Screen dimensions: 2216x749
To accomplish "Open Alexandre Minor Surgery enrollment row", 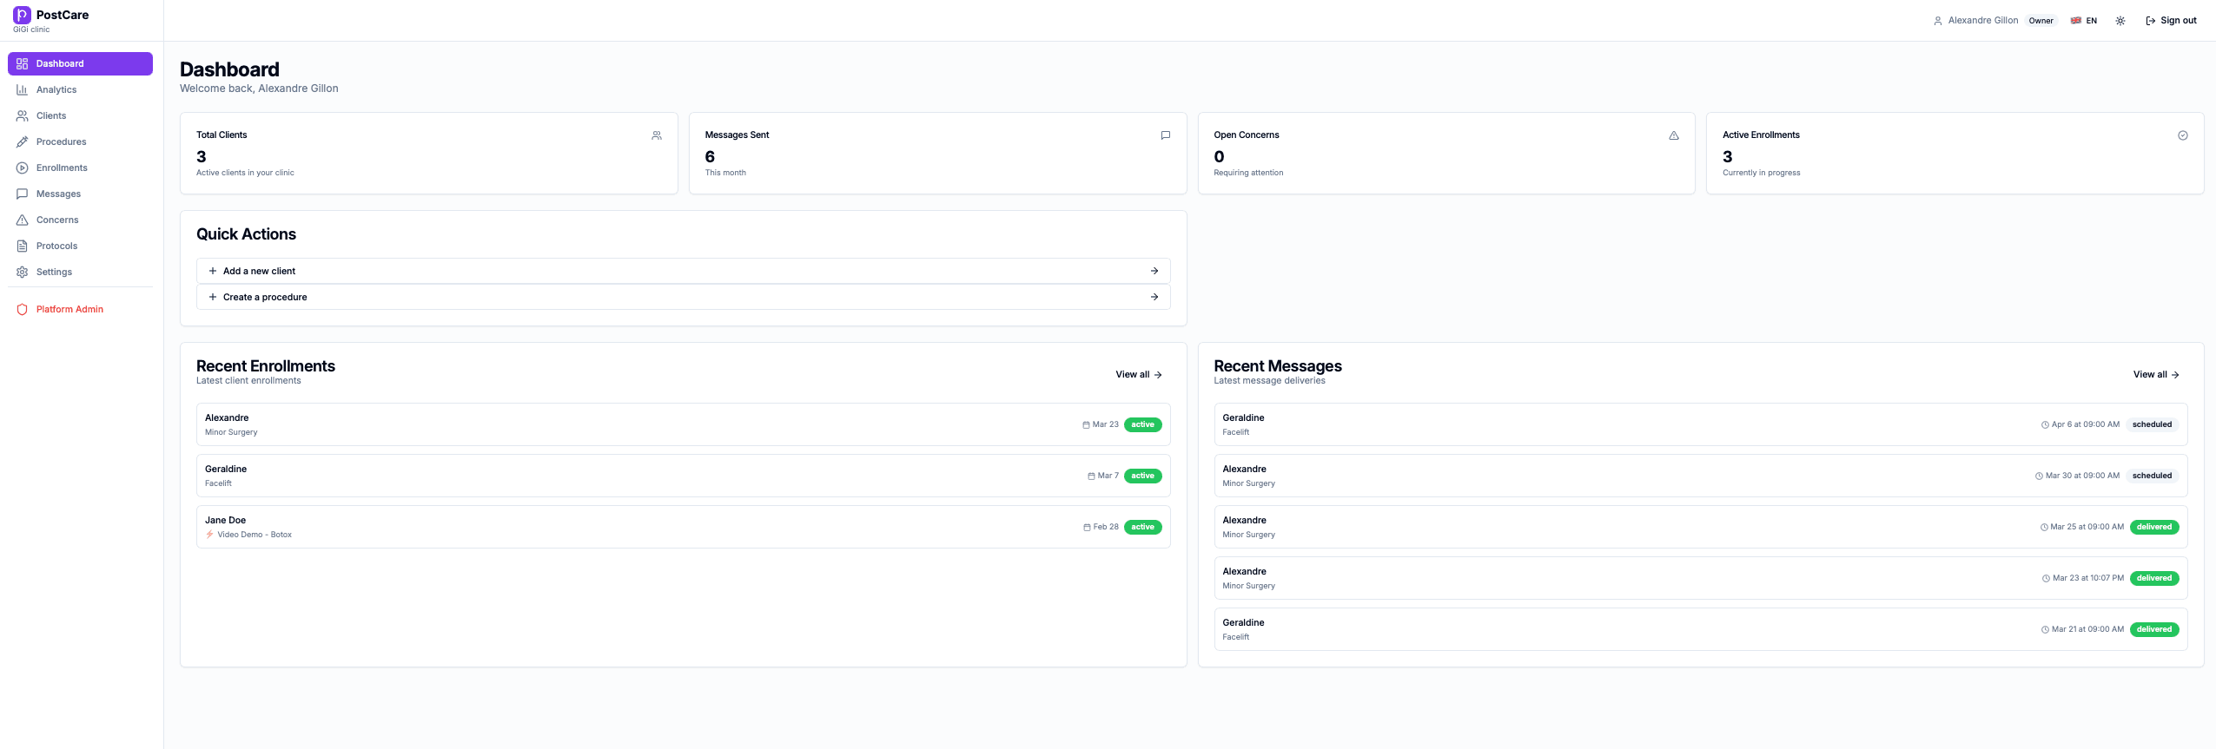I will click(x=683, y=424).
